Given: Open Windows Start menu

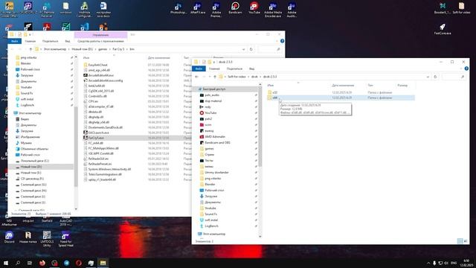Looking at the screenshot, I should click(x=6, y=263).
